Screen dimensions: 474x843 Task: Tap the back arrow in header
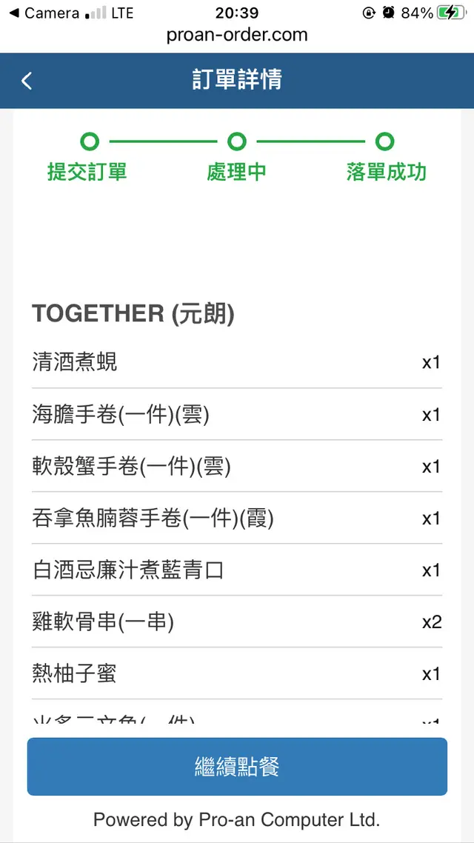27,81
